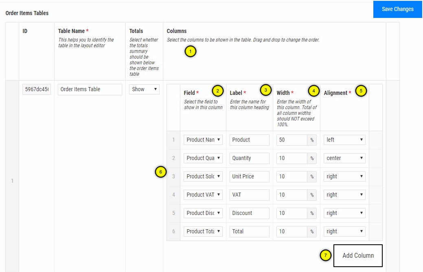
Task: Select row number 3 drag handle
Action: 173,176
